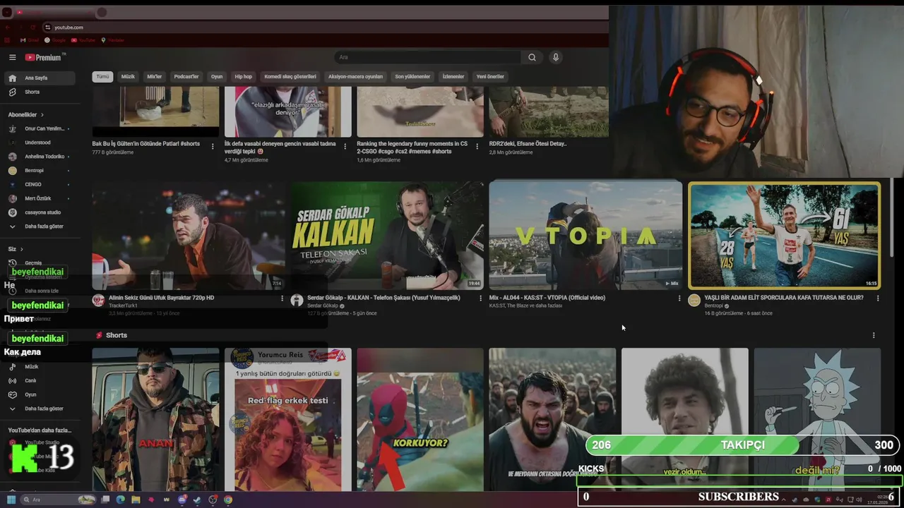
Task: Open Task View on the taskbar
Action: click(x=105, y=500)
